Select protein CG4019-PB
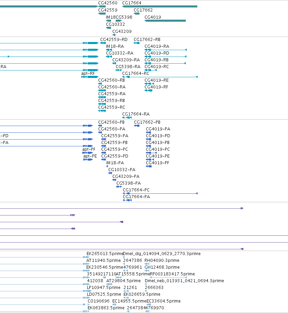Viewport: 288px width, 313px height. tap(158, 143)
